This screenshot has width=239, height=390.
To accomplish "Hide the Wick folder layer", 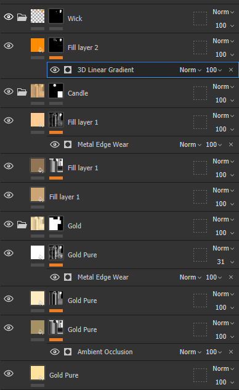I will pos(9,17).
